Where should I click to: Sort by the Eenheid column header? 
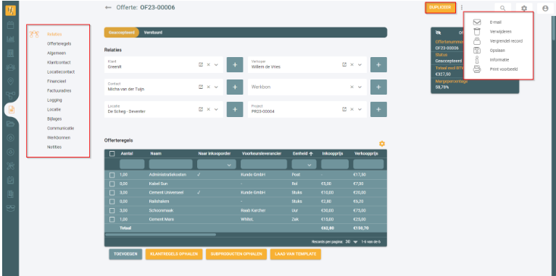tap(302, 154)
